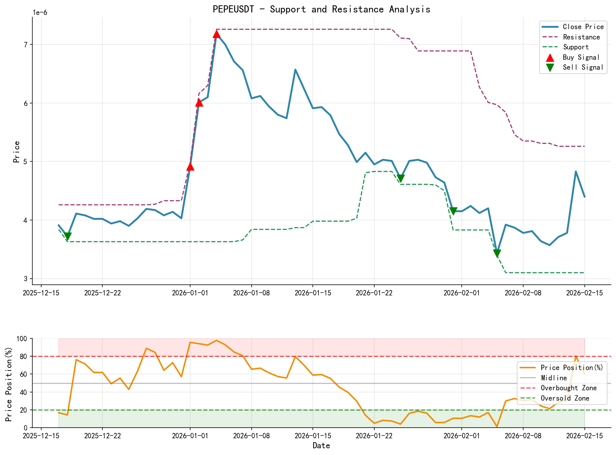Click the sell marker near 2026-01-31
This screenshot has width=616, height=455.
tap(453, 210)
